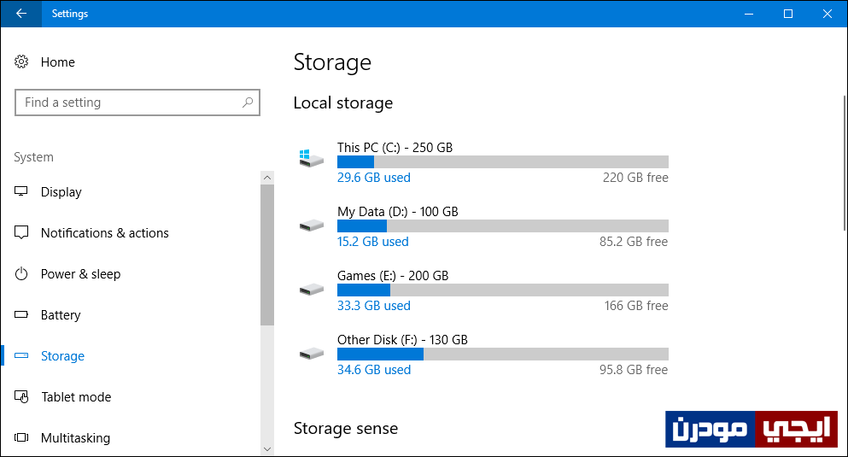The width and height of the screenshot is (848, 457).
Task: Open Notifications & actions settings
Action: [x=105, y=232]
